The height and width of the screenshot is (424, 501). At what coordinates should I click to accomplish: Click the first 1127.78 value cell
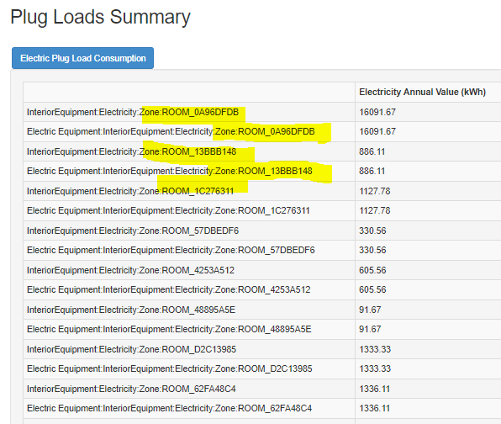[374, 191]
